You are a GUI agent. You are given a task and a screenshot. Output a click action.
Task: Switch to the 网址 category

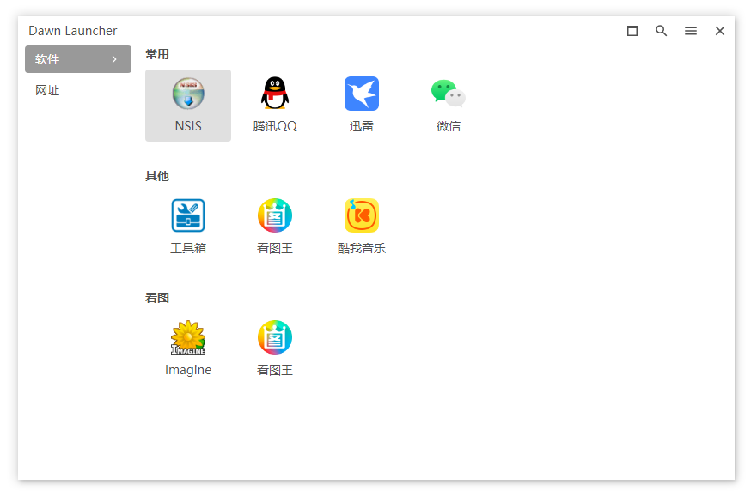(x=48, y=90)
